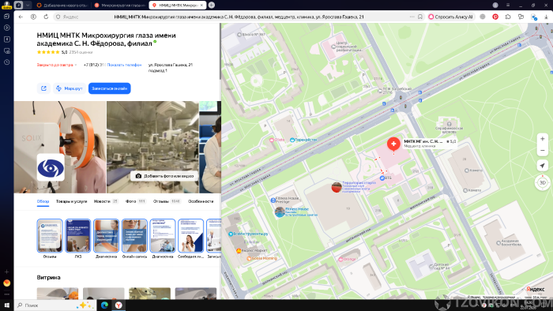Viewport: 553px width, 311px height.
Task: Click the 'Территория спорта' place on map
Action: coord(354,186)
